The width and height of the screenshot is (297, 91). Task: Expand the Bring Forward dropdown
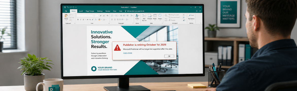point(180,15)
